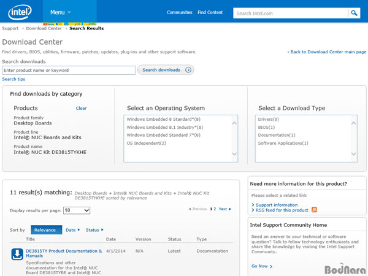Sort results by Status
The image size is (368, 276).
(94, 230)
